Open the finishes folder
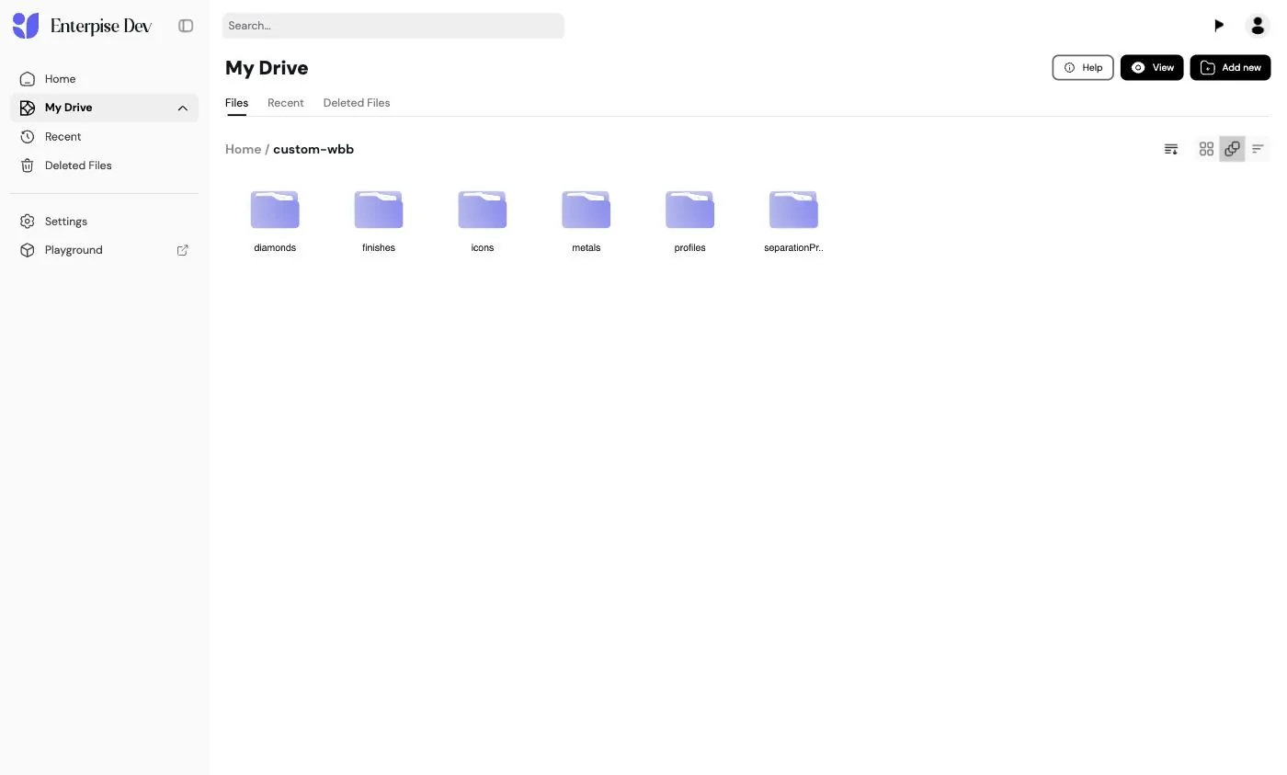This screenshot has width=1287, height=775. (x=379, y=222)
